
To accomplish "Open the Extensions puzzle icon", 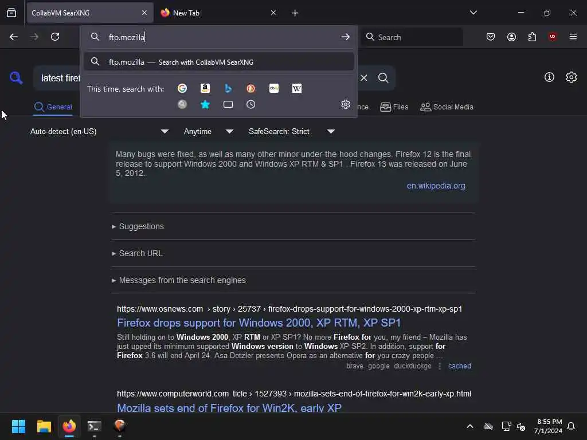I will (532, 37).
